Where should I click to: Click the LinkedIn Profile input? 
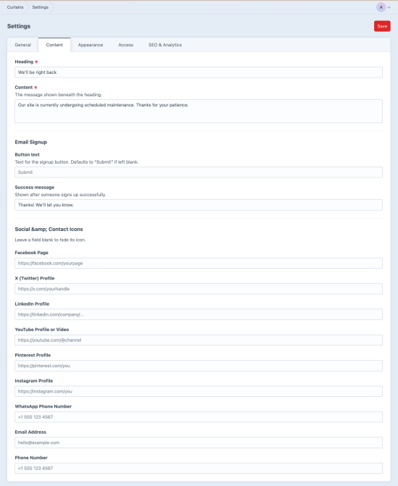(198, 314)
